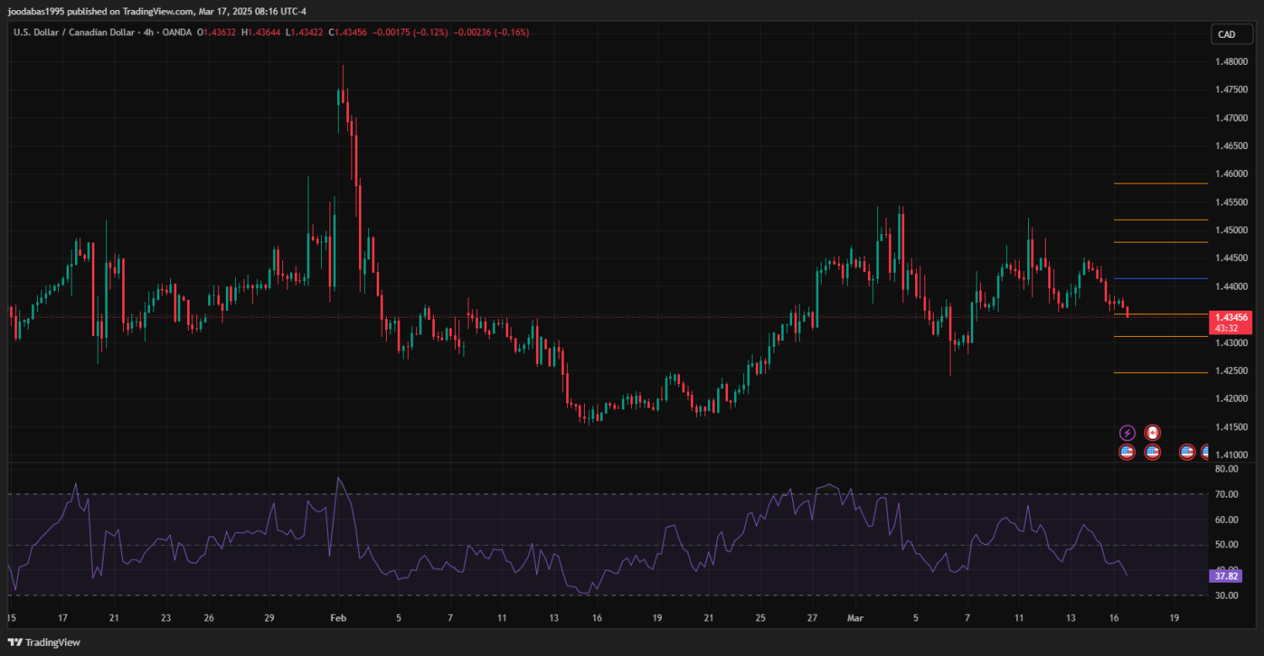Click the purple 37.82 RSI value label

pyautogui.click(x=1224, y=576)
